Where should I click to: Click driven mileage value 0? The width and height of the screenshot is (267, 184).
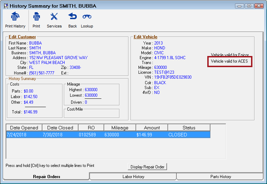(86, 102)
